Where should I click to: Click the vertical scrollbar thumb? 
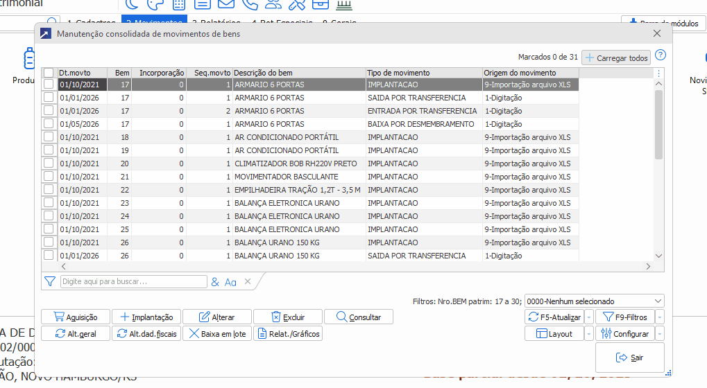click(658, 125)
